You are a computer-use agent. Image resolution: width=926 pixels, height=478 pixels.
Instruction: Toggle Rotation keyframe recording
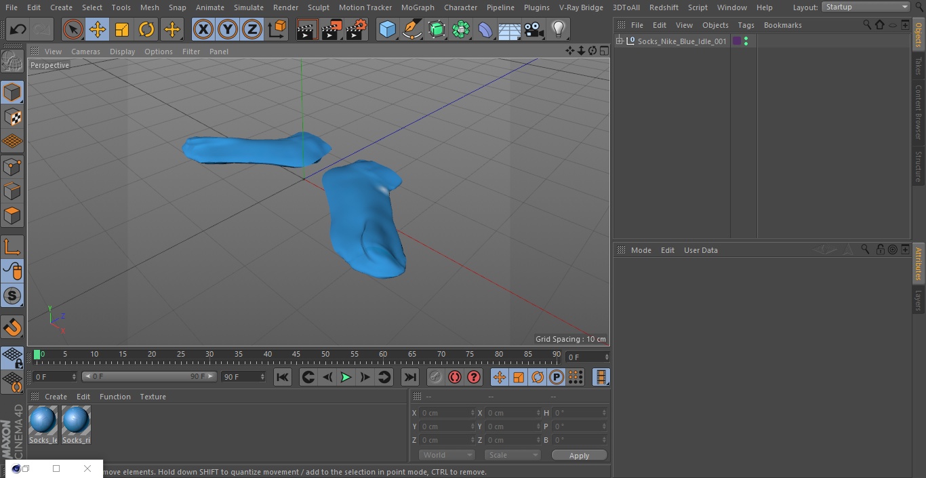coord(538,377)
